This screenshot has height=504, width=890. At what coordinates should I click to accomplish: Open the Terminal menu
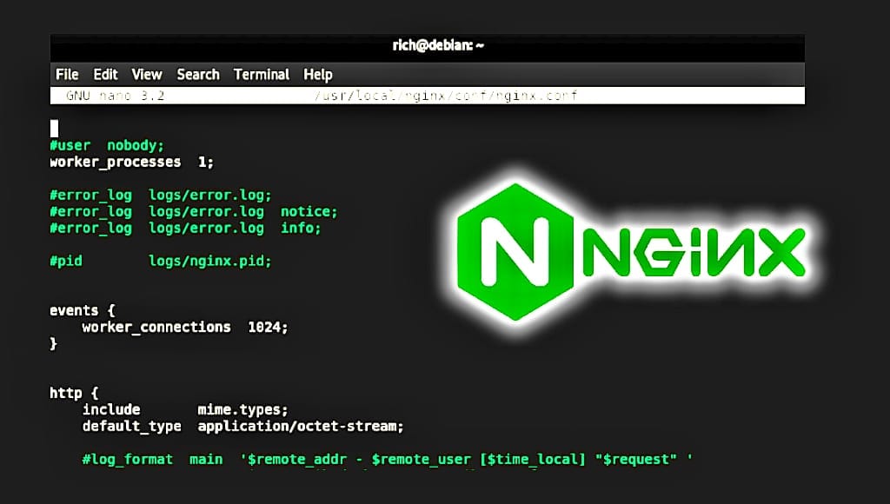262,75
